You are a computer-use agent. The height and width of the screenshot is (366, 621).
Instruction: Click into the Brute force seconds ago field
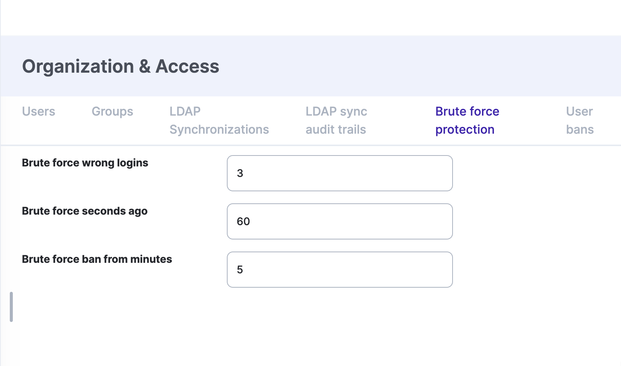click(x=340, y=221)
